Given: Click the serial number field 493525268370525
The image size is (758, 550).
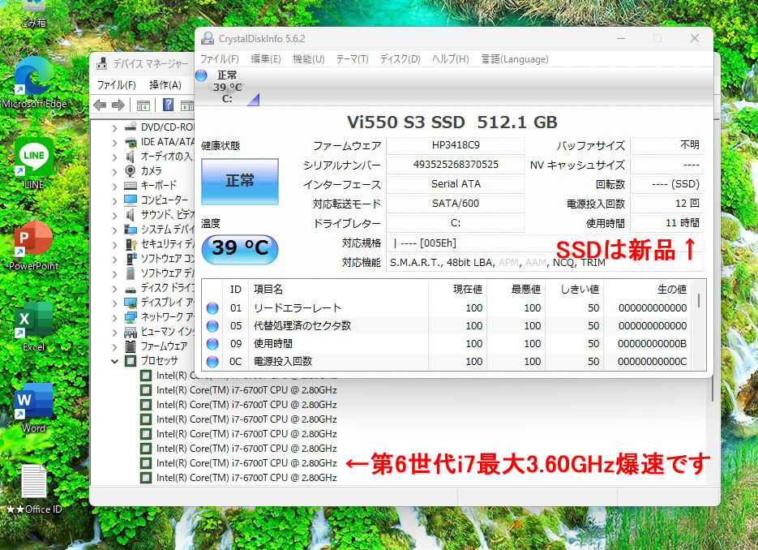Looking at the screenshot, I should click(x=456, y=165).
